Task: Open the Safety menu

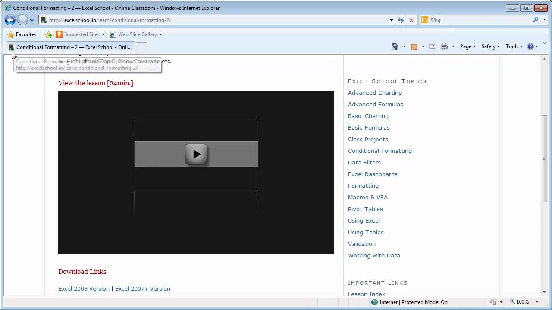Action: [491, 46]
